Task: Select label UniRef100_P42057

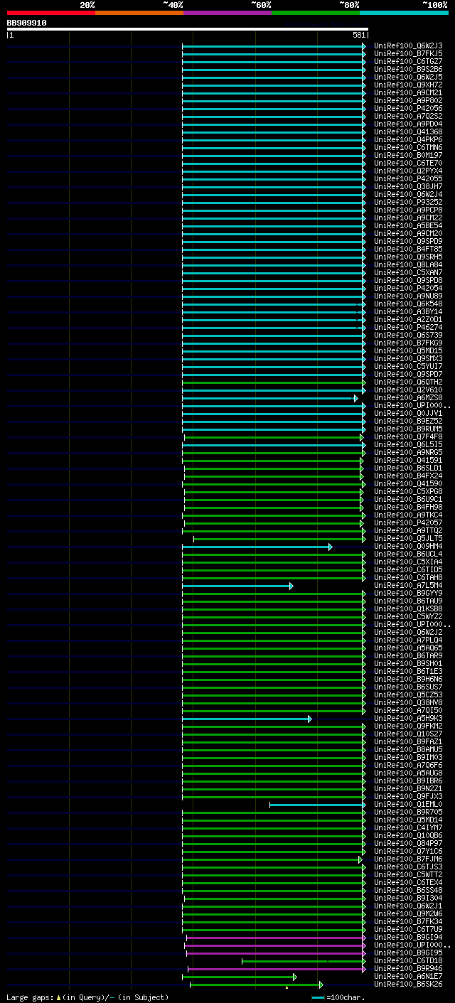Action: tap(408, 522)
